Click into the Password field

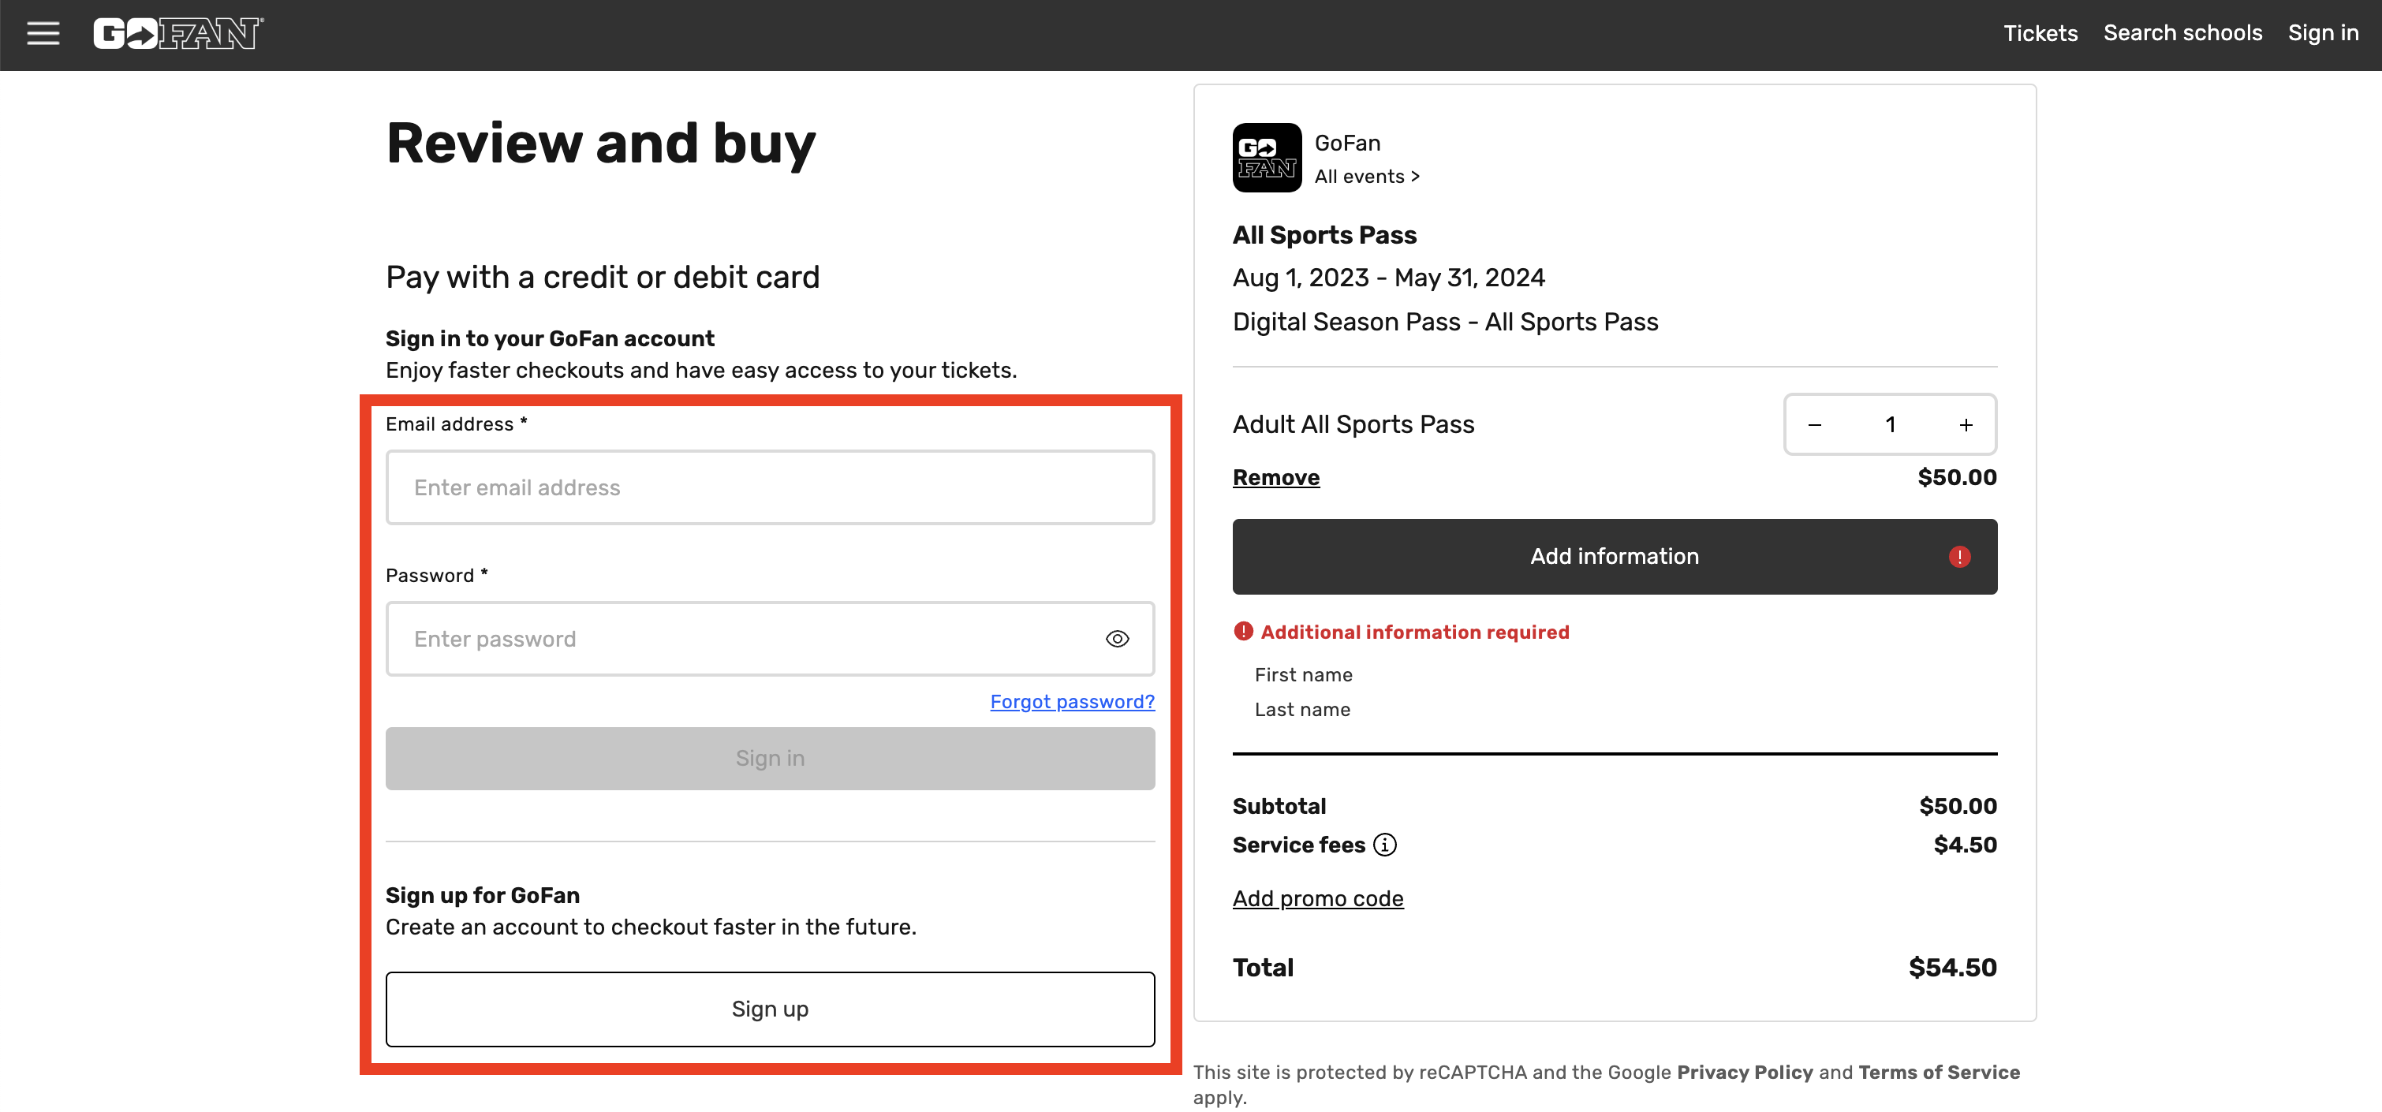[769, 639]
